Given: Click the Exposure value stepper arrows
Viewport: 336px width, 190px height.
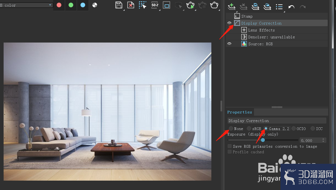Looking at the screenshot, I should point(324,140).
